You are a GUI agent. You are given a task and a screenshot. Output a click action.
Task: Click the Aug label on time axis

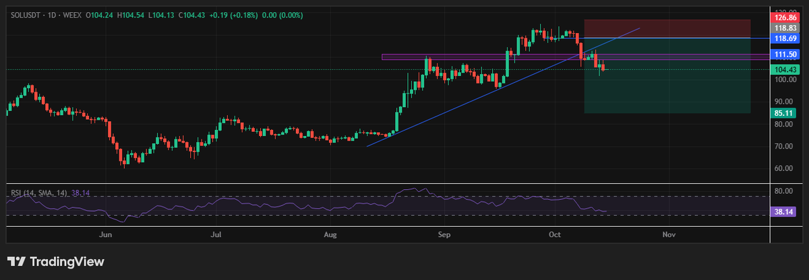(330, 235)
